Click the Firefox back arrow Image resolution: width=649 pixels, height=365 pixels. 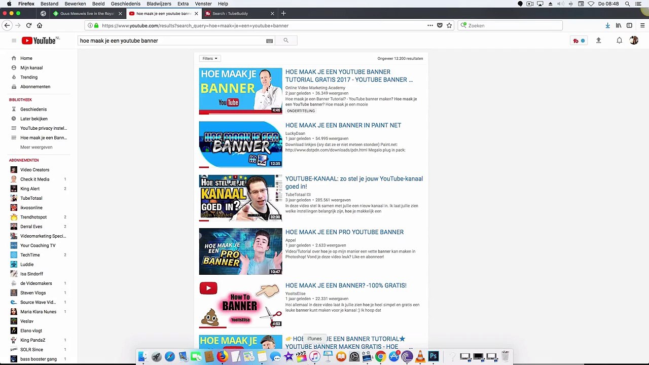pyautogui.click(x=7, y=25)
